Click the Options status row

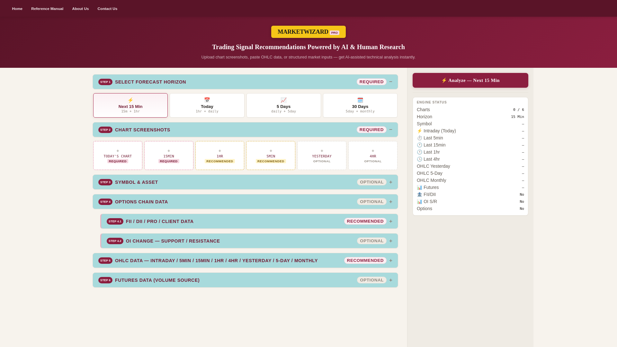tap(470, 209)
